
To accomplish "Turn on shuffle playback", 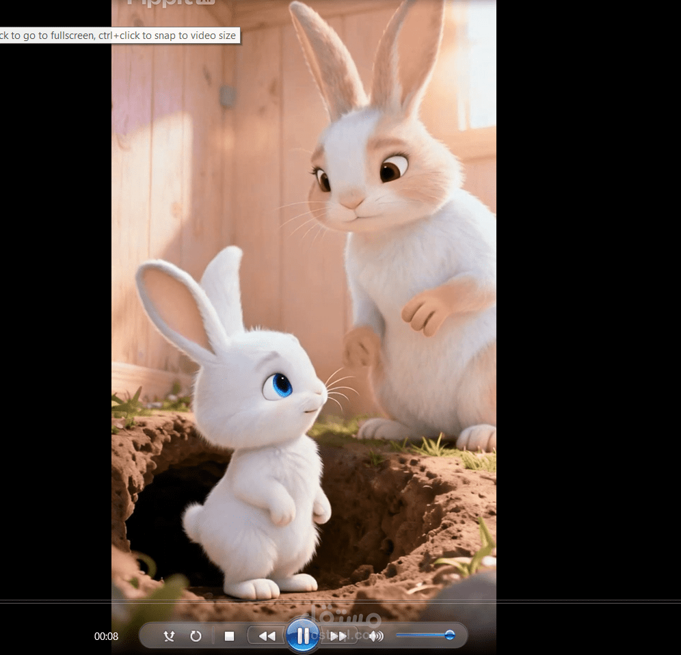I will point(169,637).
